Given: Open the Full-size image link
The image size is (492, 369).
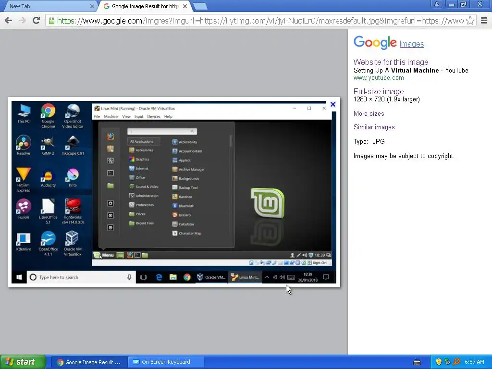Looking at the screenshot, I should (379, 92).
